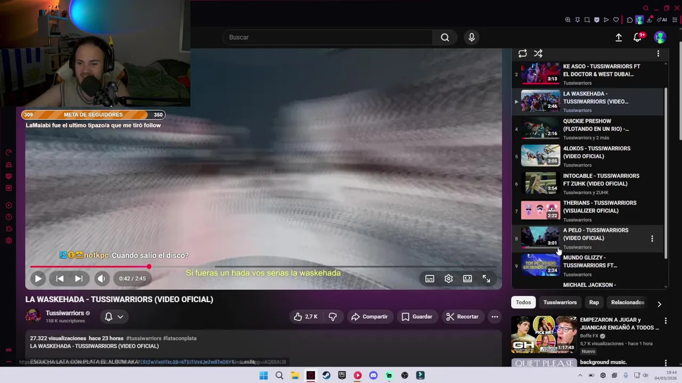Open INTOCABLE - TUSSIWARRIORS FT ZUHK playlist item
This screenshot has width=682, height=383.
click(x=588, y=184)
